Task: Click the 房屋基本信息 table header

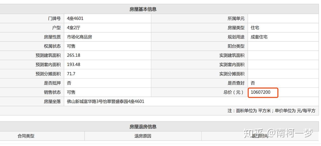Action: point(143,9)
